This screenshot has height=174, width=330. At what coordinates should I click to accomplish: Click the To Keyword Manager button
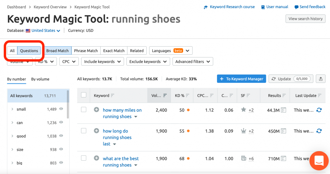pos(241,79)
